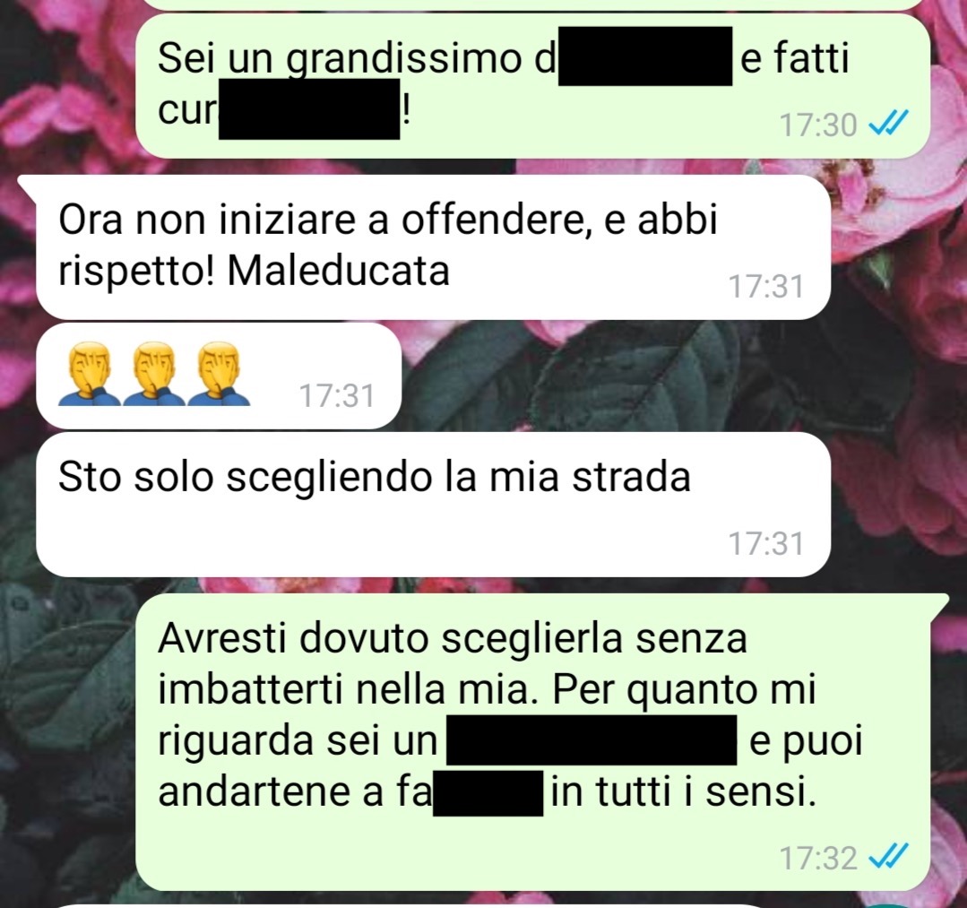Tap 17:31 timestamp beside the emojis
Viewport: 967px width, 908px height.
coord(337,396)
